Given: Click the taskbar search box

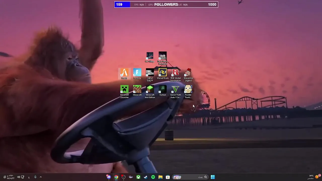Looking at the screenshot, I should click(x=190, y=177).
